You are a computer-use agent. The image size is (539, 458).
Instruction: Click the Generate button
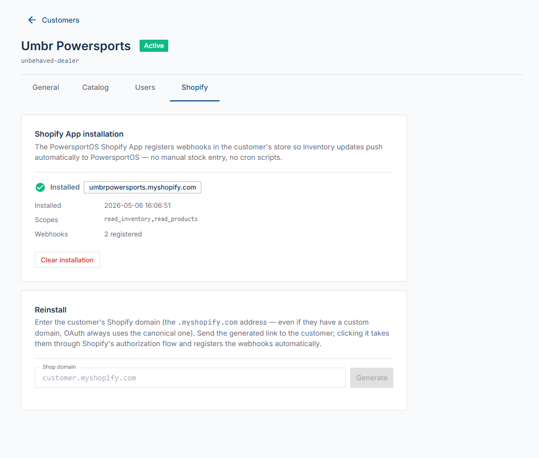click(372, 378)
